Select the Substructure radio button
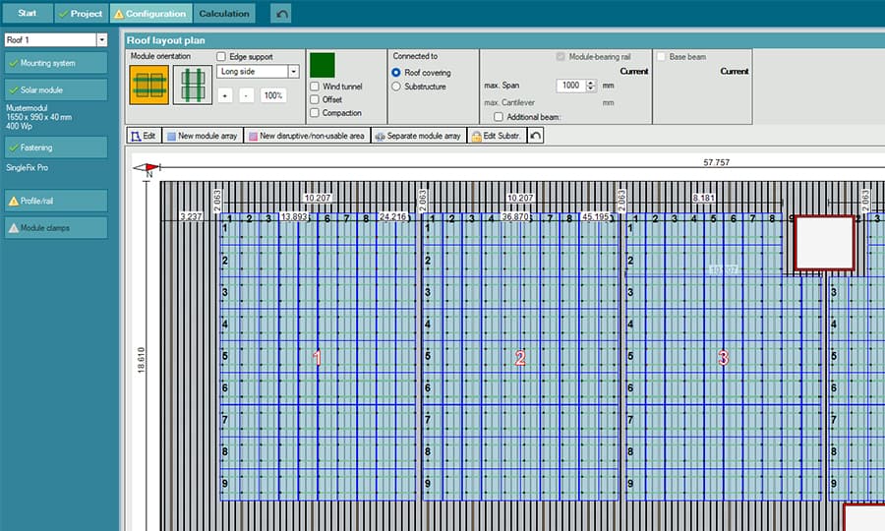This screenshot has width=885, height=531. 396,87
